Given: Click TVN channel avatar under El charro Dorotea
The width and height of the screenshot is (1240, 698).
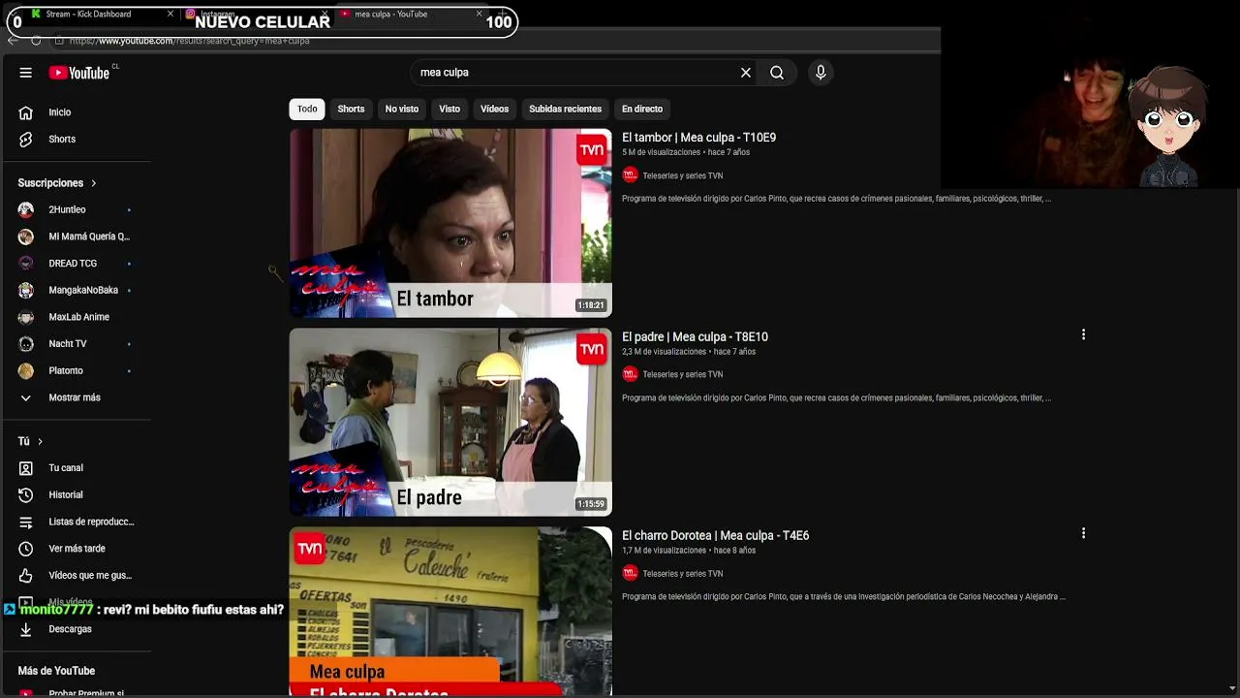Looking at the screenshot, I should pos(631,573).
